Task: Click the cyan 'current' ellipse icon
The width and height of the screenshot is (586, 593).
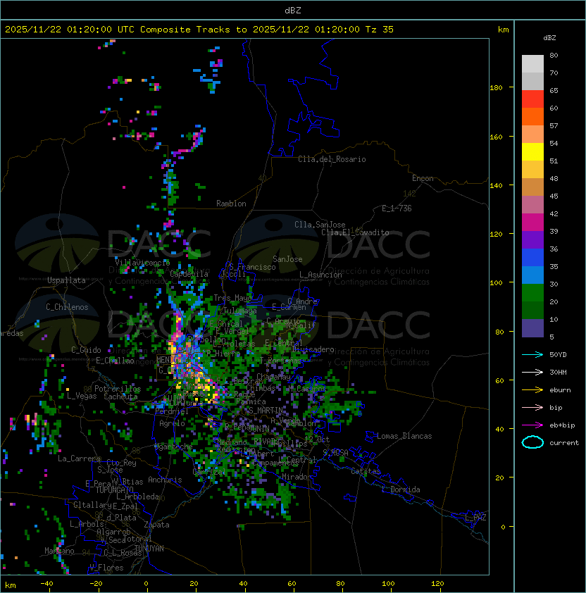Action: point(532,442)
